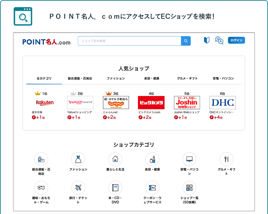Open the 趣味・おもちゃ・ゲーム controller icon

(x=41, y=188)
